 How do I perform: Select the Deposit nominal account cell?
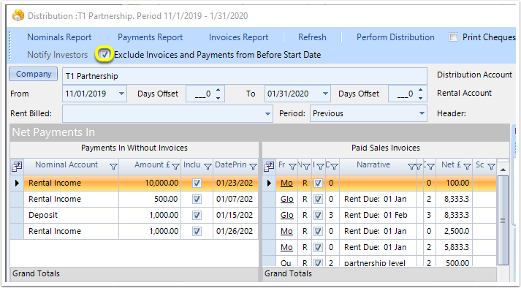pyautogui.click(x=71, y=215)
